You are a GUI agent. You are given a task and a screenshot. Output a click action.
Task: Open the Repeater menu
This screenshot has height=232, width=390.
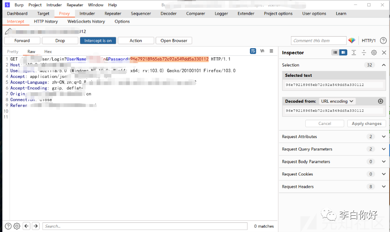coord(75,5)
